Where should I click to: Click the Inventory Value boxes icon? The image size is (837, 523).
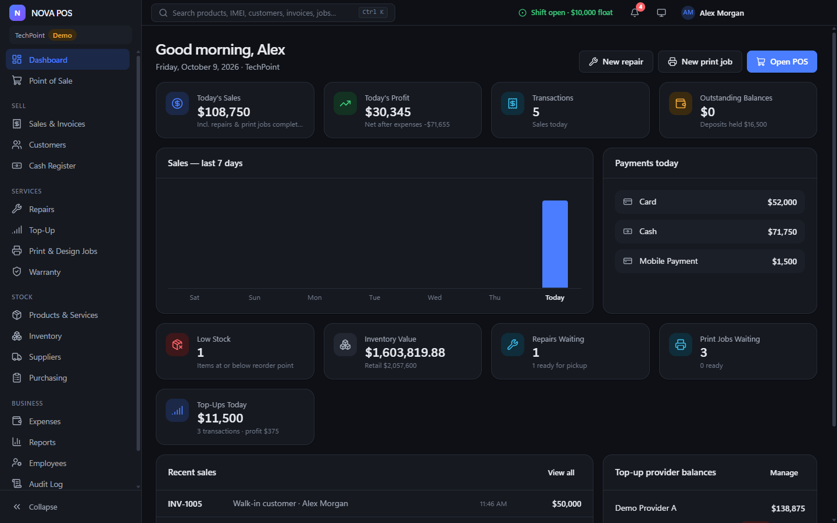pos(345,345)
